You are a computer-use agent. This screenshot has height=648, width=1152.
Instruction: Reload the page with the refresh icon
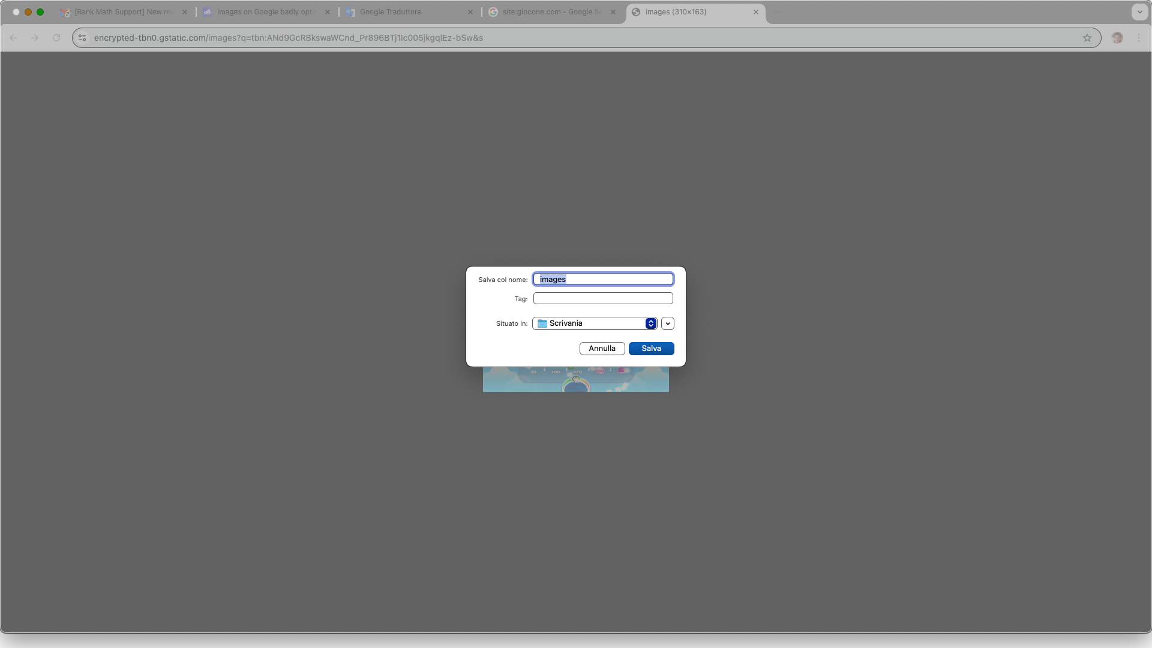(56, 38)
